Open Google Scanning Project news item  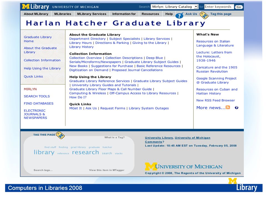coord(216,80)
